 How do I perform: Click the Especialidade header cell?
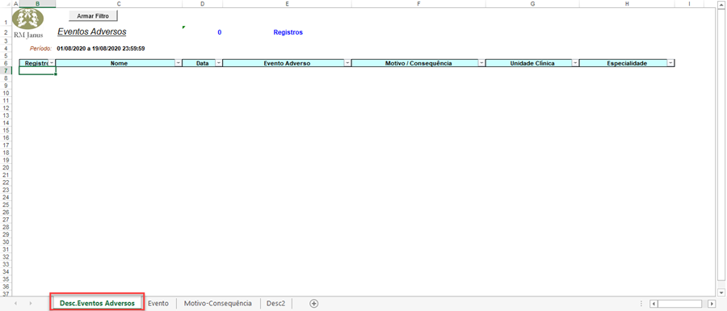coord(627,63)
